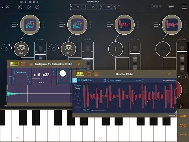Screen dimensions: 189x142
Task: Tap the Tardigrain sample waveform display
Action: (39, 93)
